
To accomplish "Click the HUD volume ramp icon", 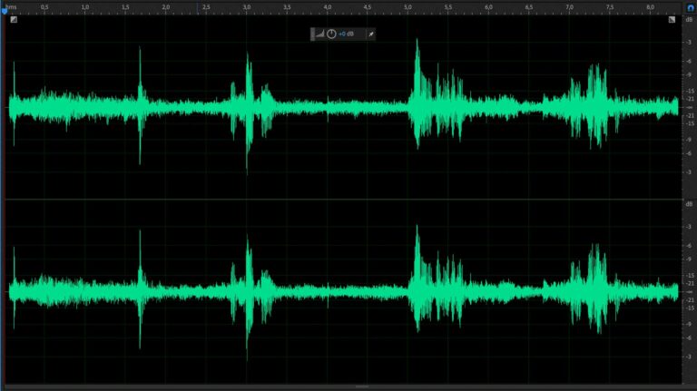I will coord(320,34).
